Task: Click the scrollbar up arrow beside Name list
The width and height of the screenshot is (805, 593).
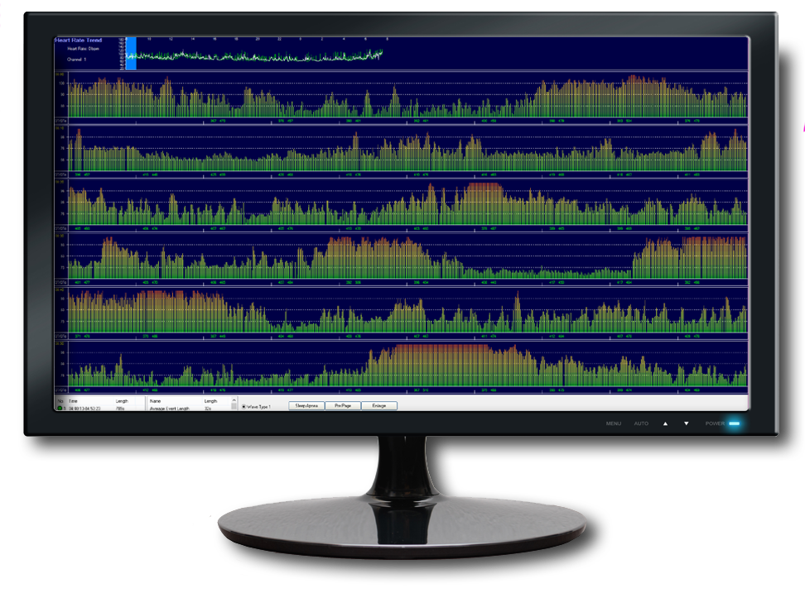Action: (x=234, y=400)
